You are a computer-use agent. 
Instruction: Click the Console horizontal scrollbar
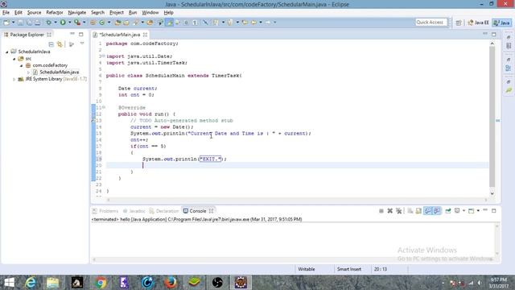click(292, 259)
